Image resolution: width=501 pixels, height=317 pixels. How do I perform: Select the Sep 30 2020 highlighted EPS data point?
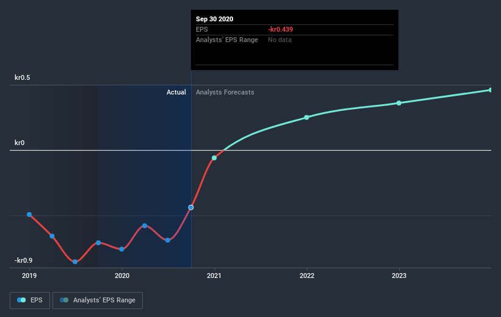pyautogui.click(x=191, y=207)
